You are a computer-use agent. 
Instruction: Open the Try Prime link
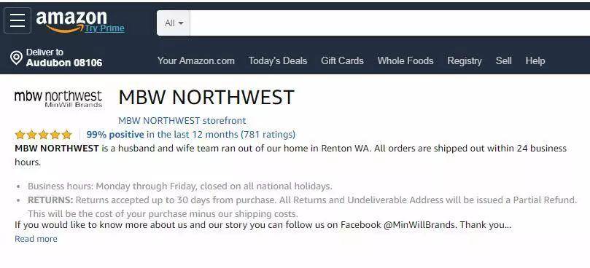[104, 28]
